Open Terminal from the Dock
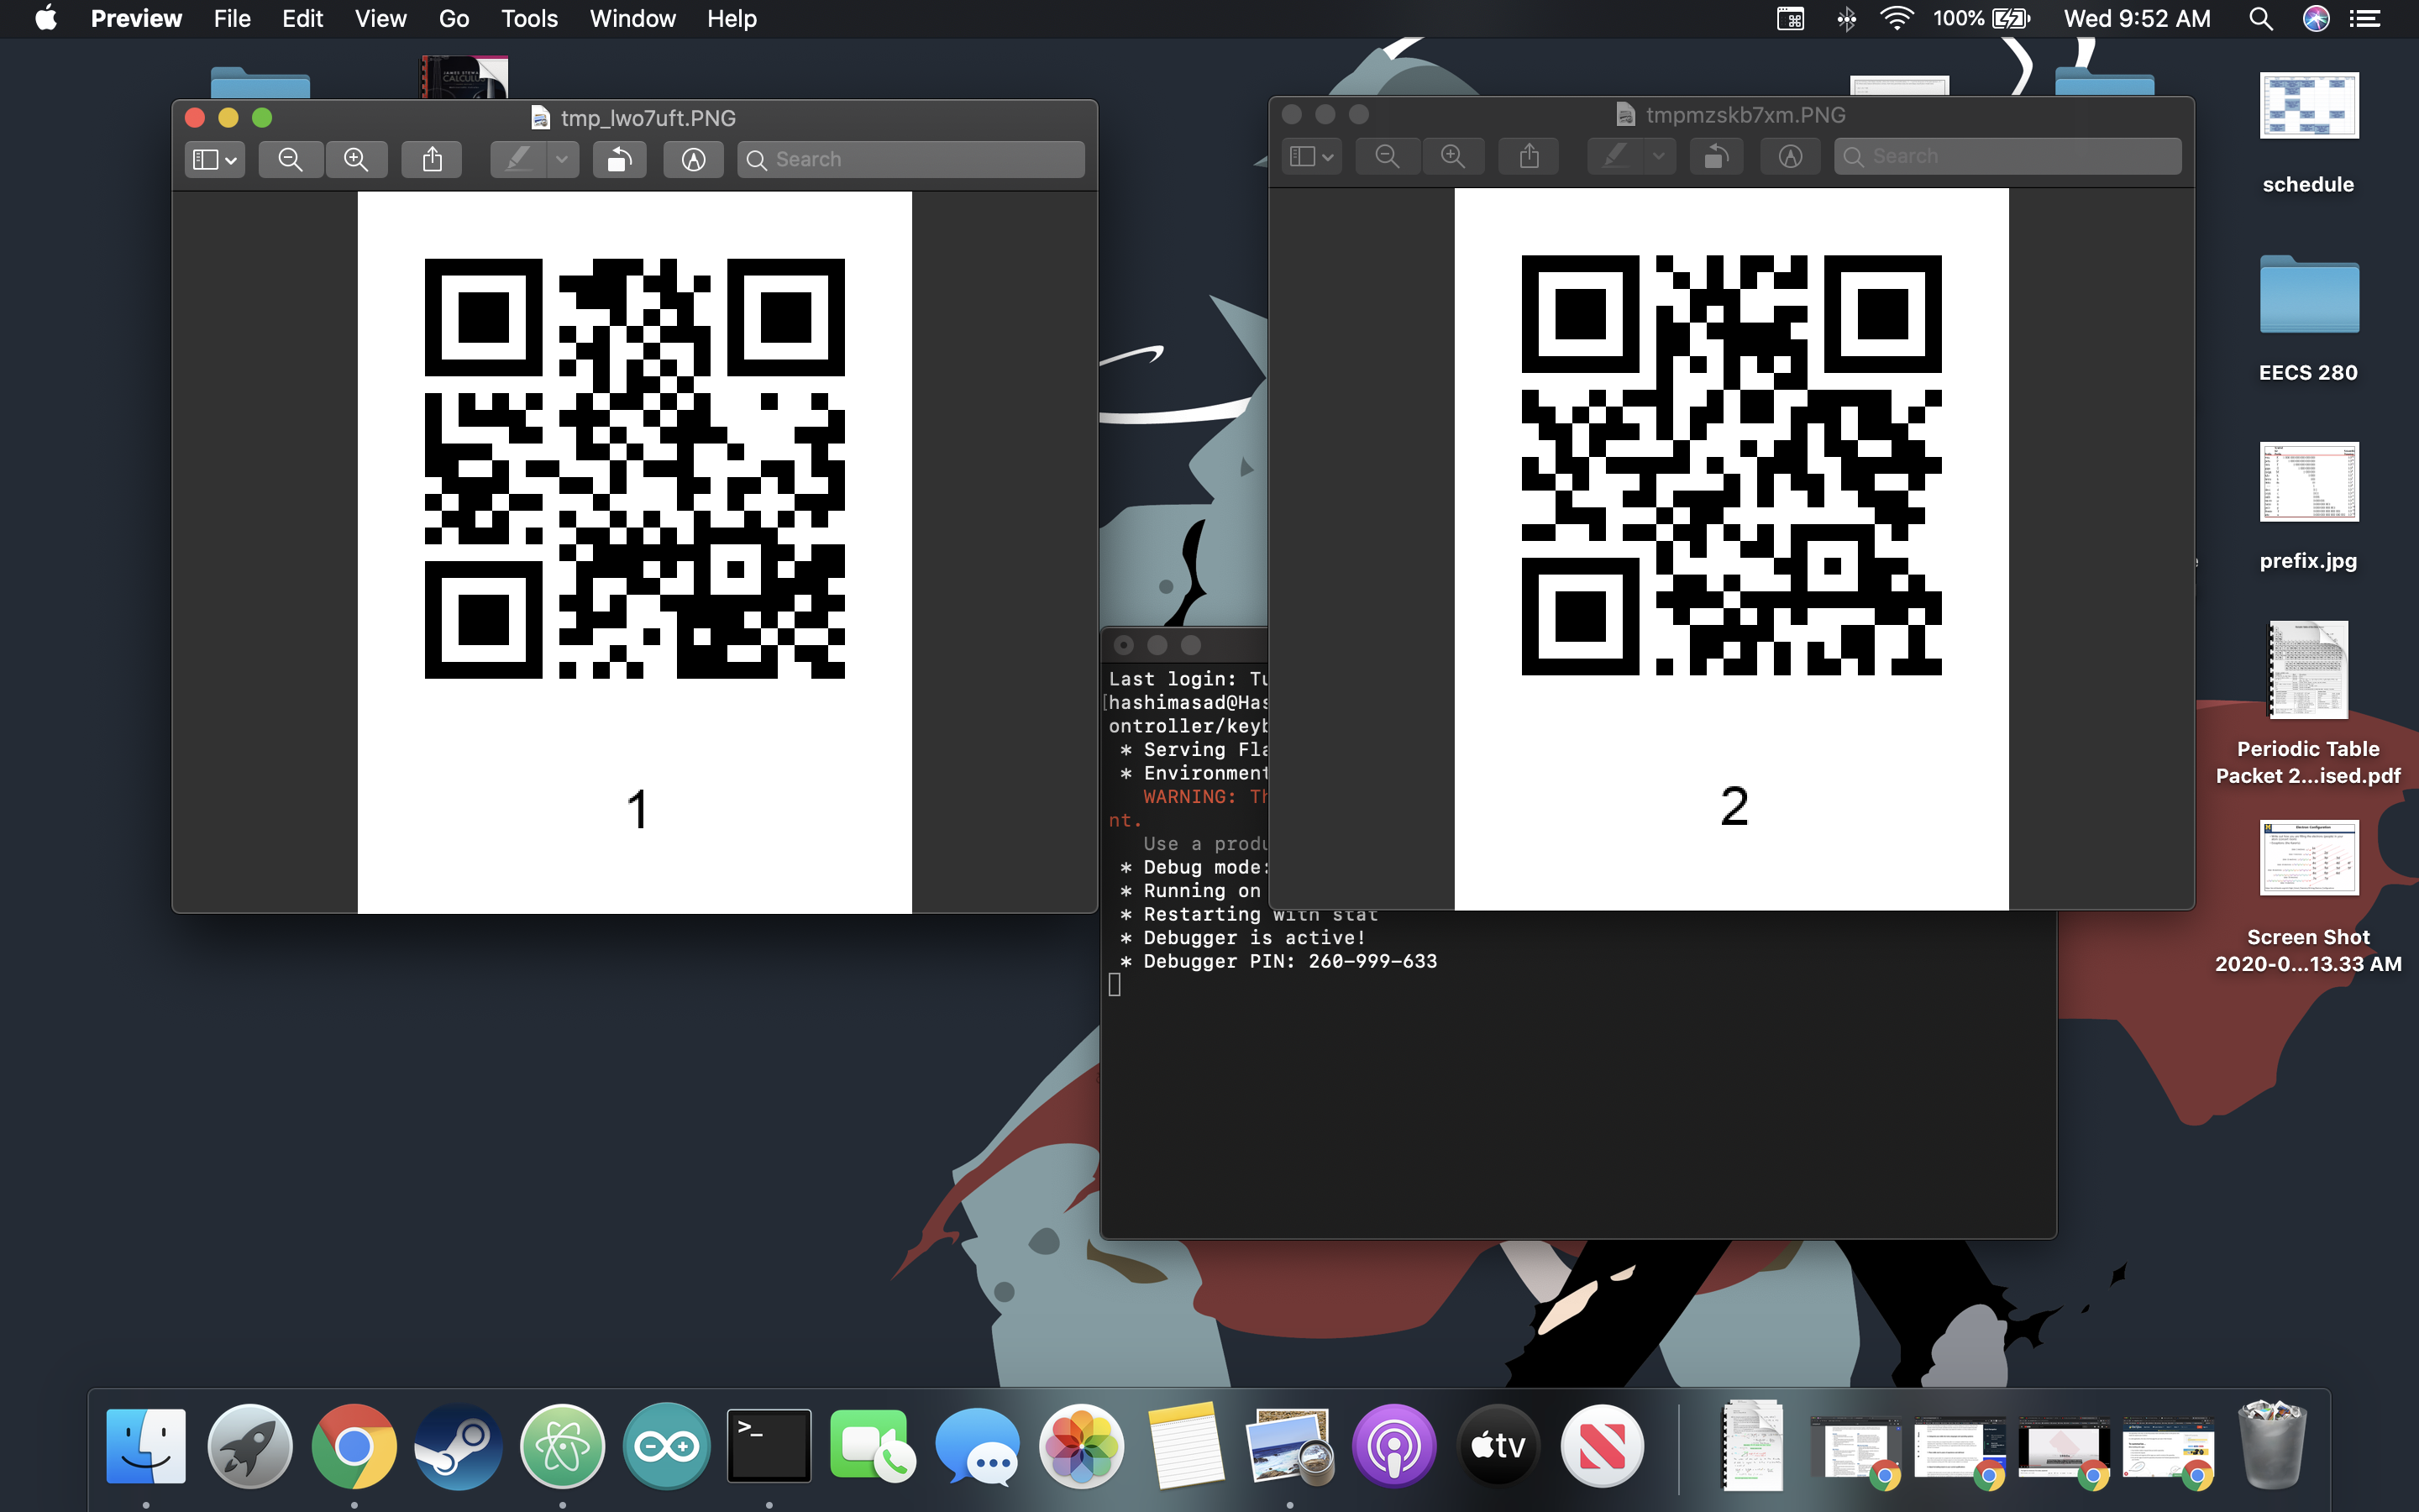 (769, 1446)
